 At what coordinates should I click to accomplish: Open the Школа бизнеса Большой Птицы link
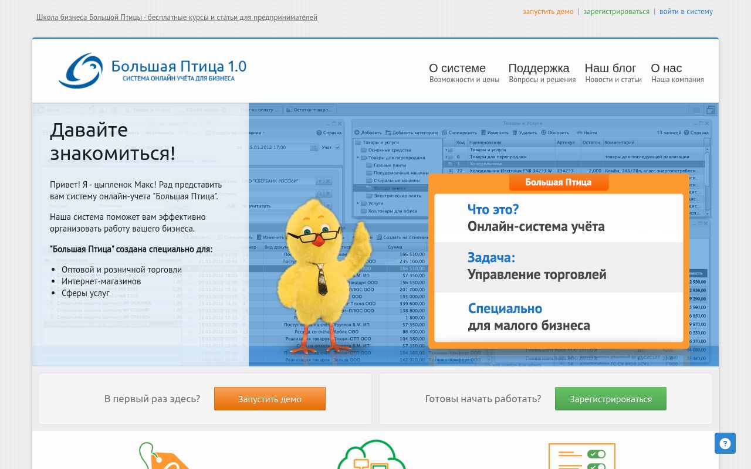[177, 18]
